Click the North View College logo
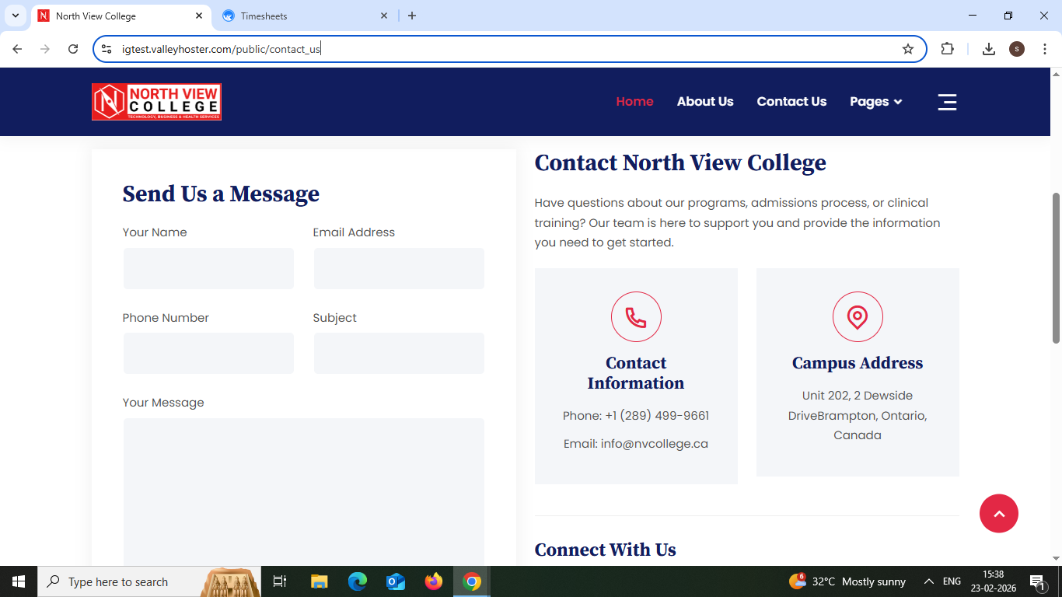1062x597 pixels. pyautogui.click(x=156, y=102)
